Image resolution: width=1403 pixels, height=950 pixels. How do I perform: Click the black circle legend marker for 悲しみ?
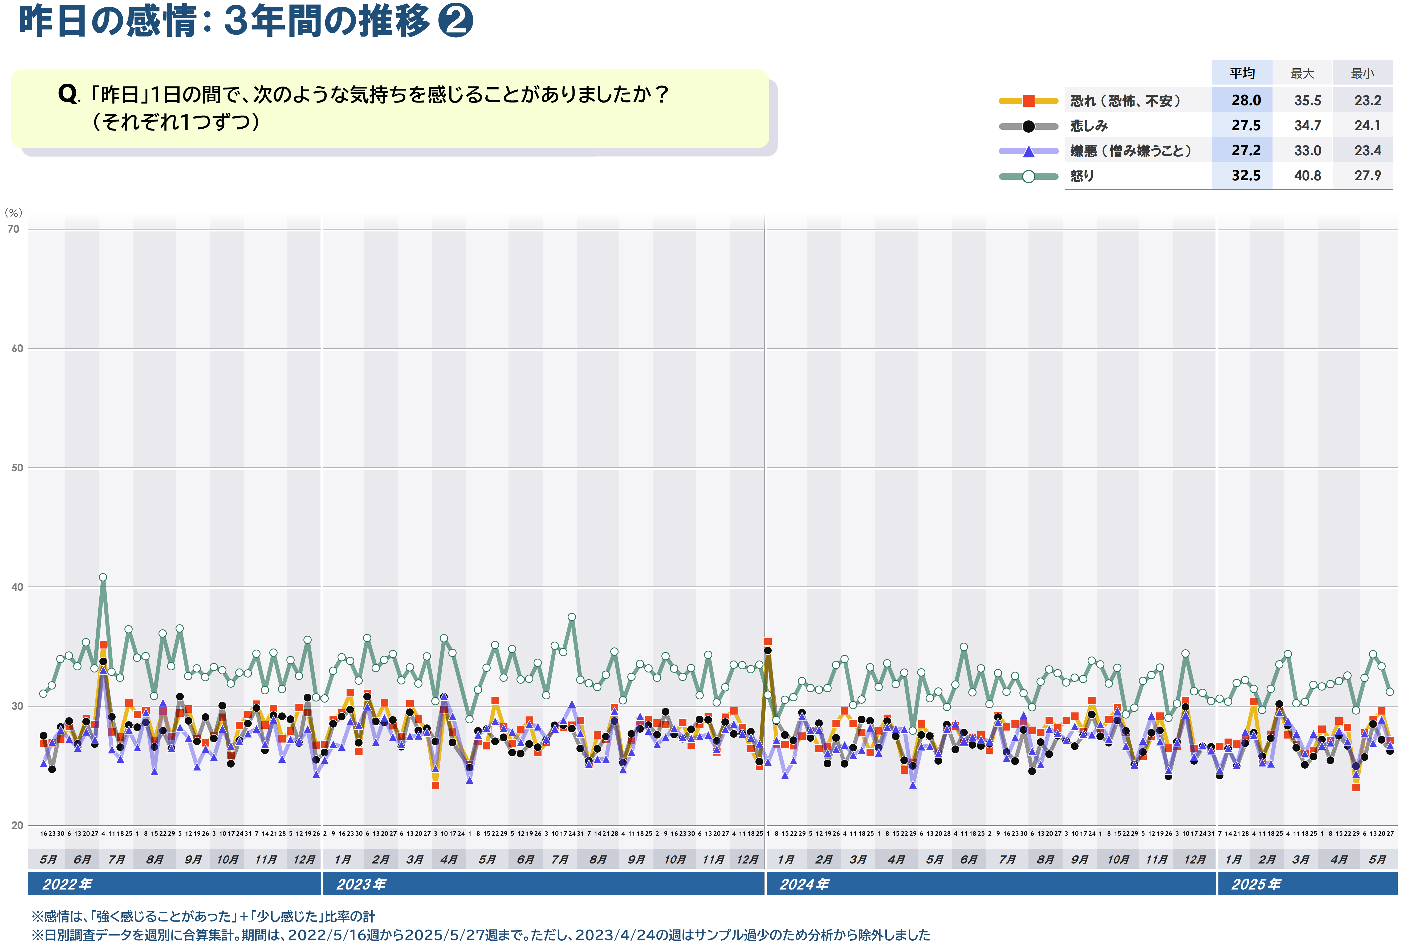(1028, 126)
